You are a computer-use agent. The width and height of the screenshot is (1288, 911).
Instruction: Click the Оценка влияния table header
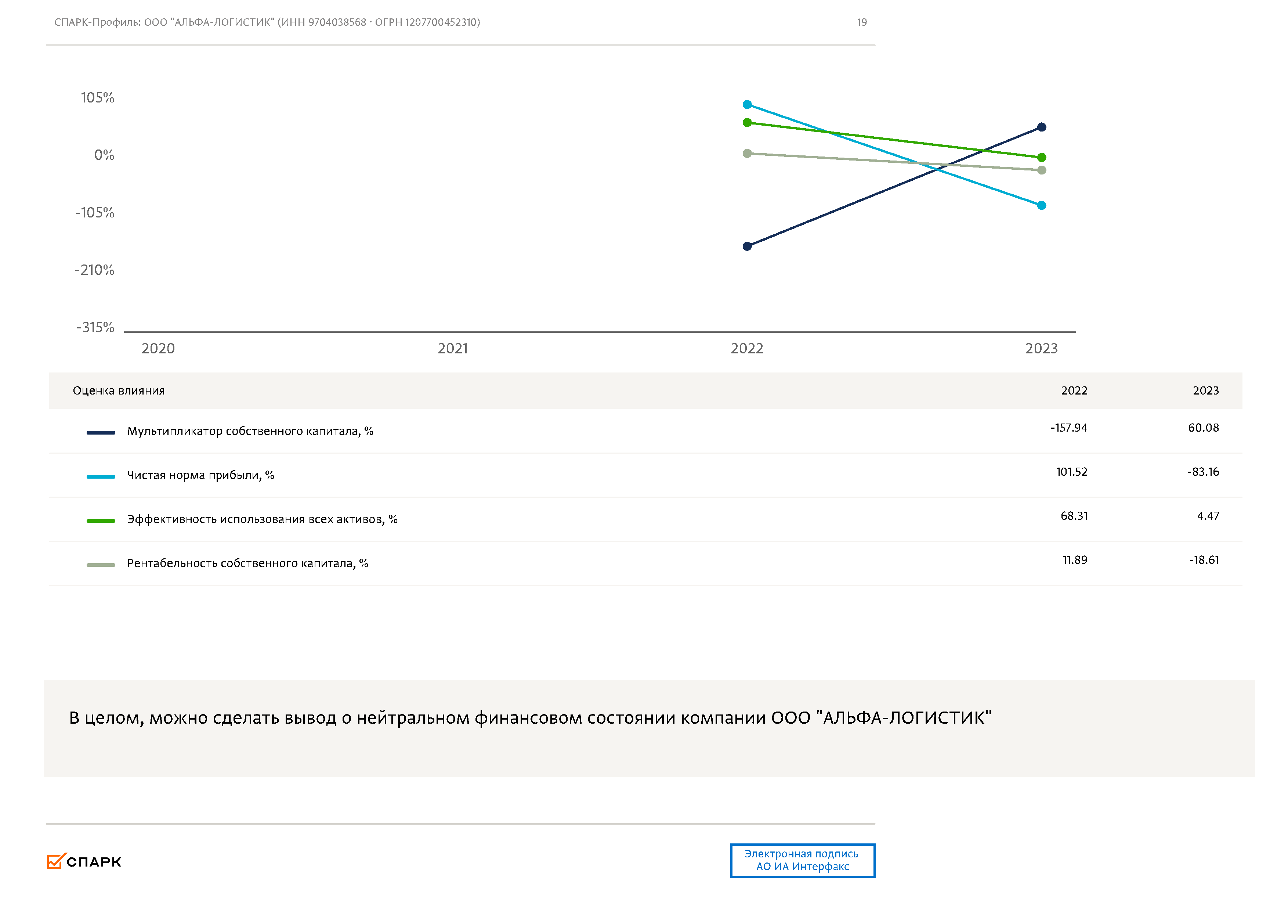click(118, 391)
